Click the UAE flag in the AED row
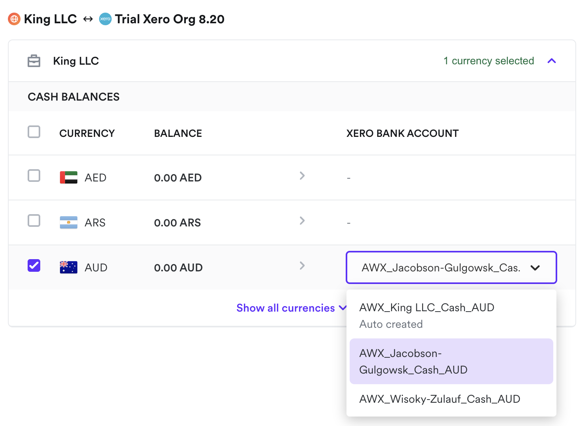588x426 pixels. 69,177
